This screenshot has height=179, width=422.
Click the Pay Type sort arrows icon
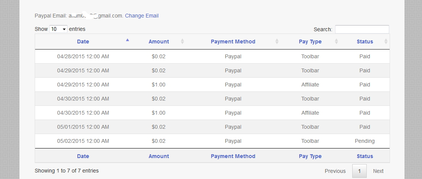point(336,42)
